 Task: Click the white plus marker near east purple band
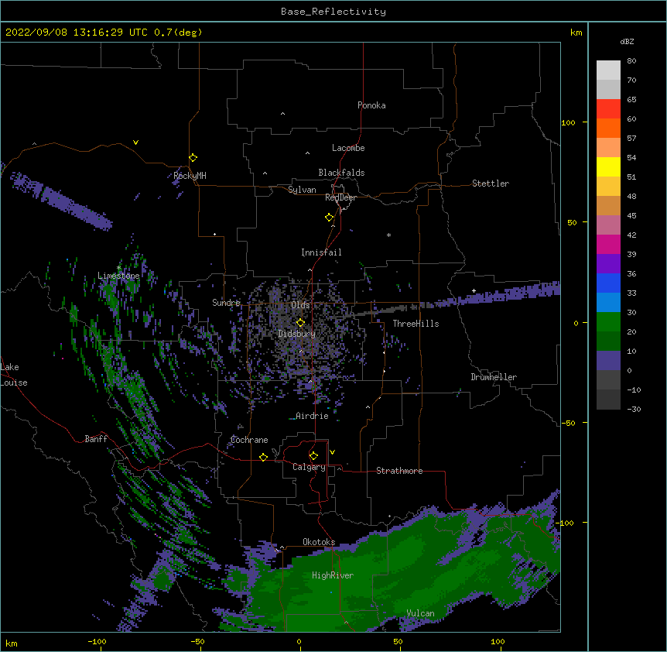[474, 291]
